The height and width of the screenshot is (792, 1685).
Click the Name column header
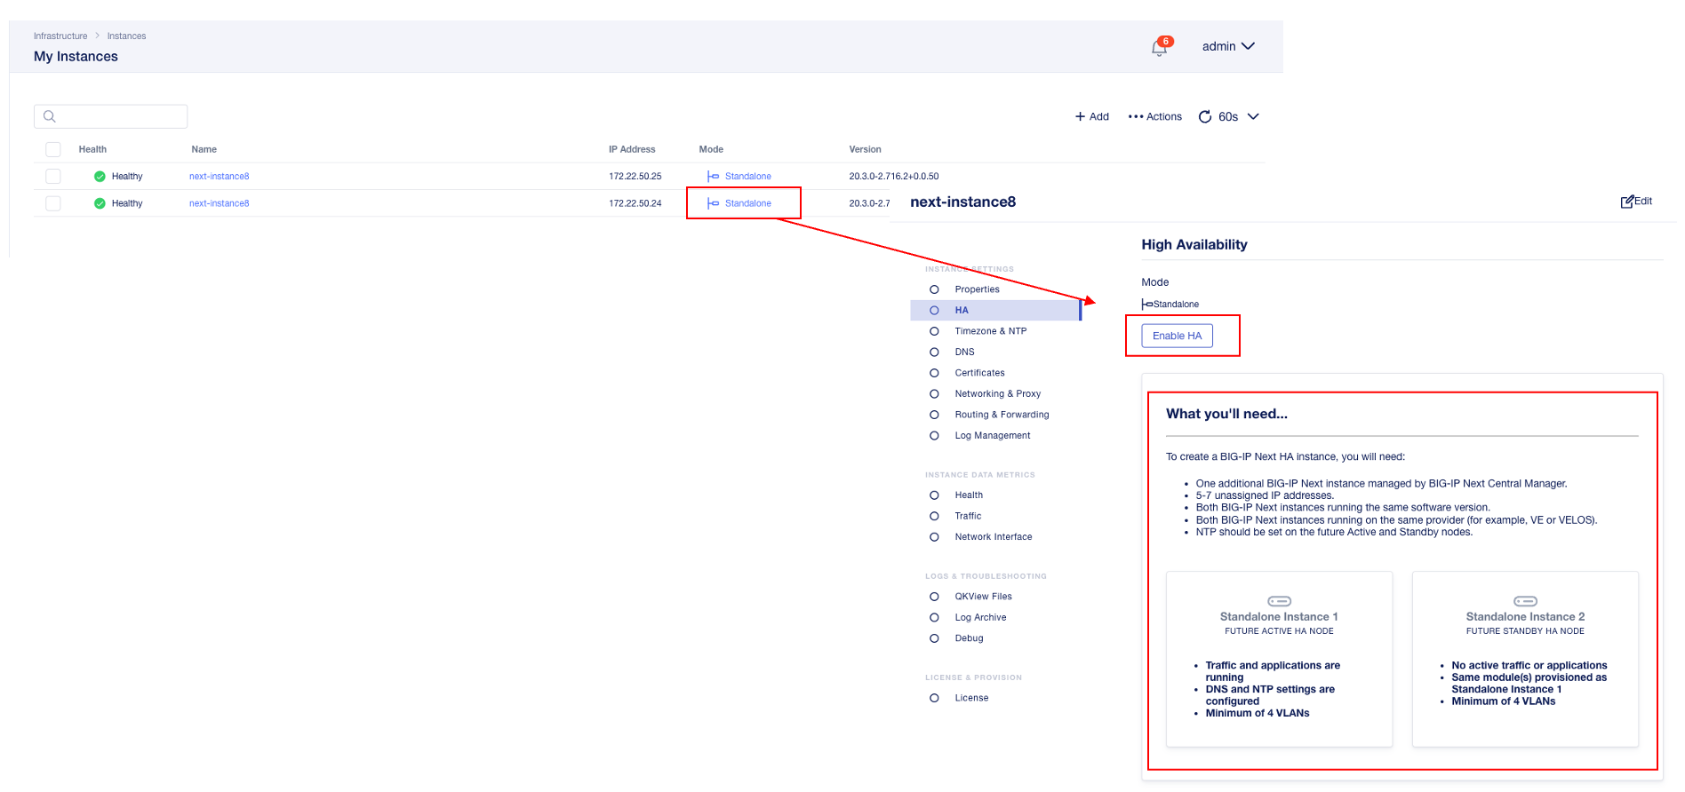click(x=204, y=150)
